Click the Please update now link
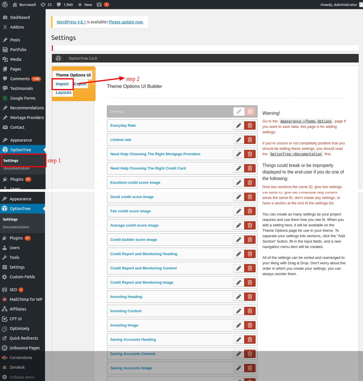Screen dimensions: 363x381 (x=126, y=22)
